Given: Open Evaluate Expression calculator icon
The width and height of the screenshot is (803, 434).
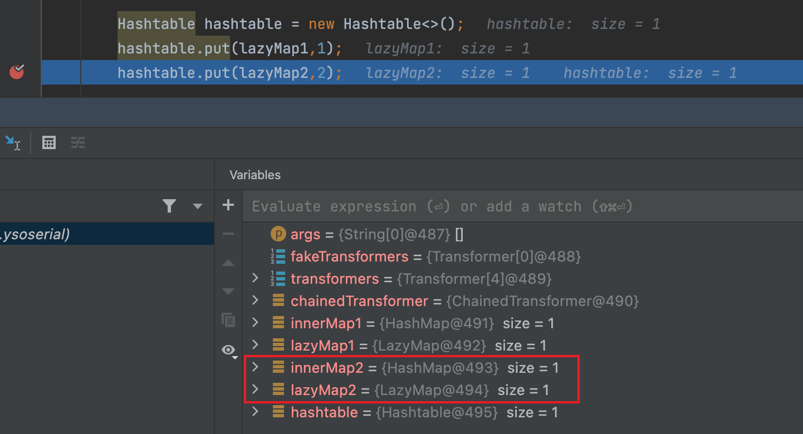Looking at the screenshot, I should 49,143.
